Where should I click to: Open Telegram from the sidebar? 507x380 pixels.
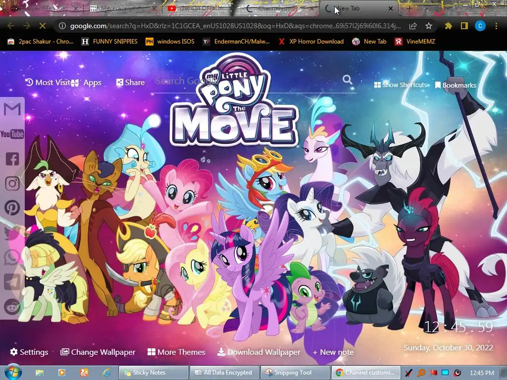(12, 282)
